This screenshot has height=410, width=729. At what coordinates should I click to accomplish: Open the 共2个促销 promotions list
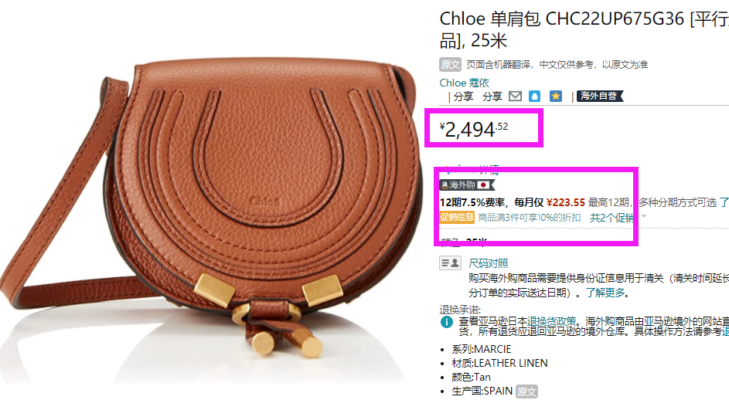point(611,218)
